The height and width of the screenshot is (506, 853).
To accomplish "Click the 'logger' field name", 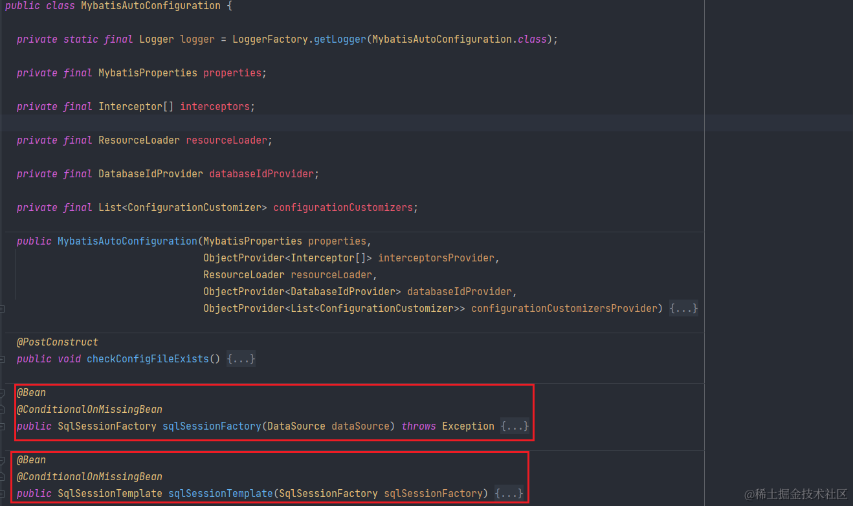I will point(197,39).
